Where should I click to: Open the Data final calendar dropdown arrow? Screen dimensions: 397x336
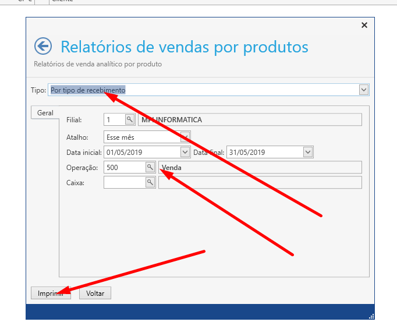308,152
